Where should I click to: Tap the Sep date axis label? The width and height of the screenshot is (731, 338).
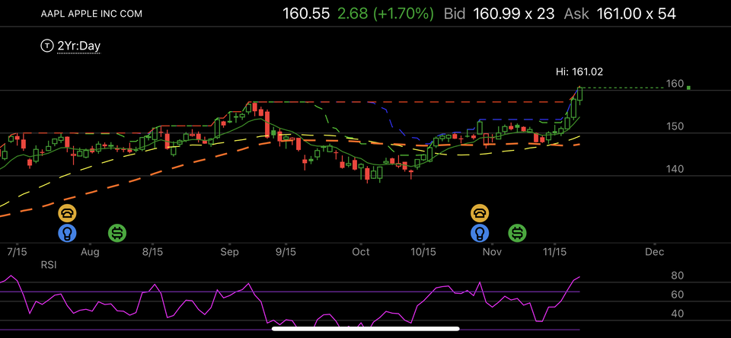pyautogui.click(x=230, y=252)
